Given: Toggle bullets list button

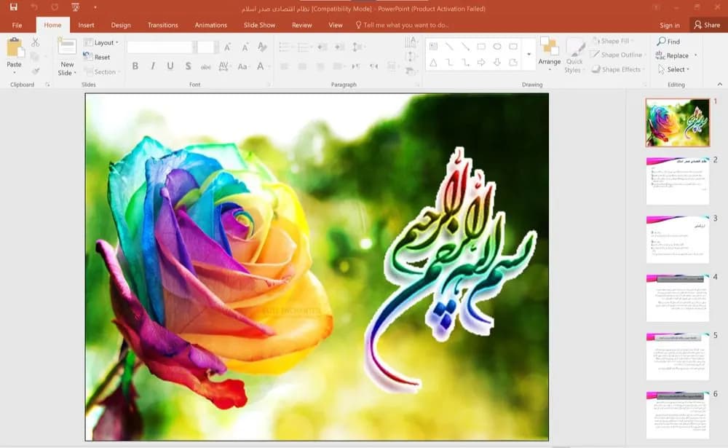Looking at the screenshot, I should click(284, 47).
